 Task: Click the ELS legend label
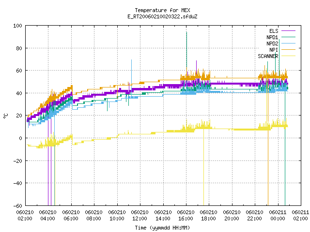click(x=274, y=31)
